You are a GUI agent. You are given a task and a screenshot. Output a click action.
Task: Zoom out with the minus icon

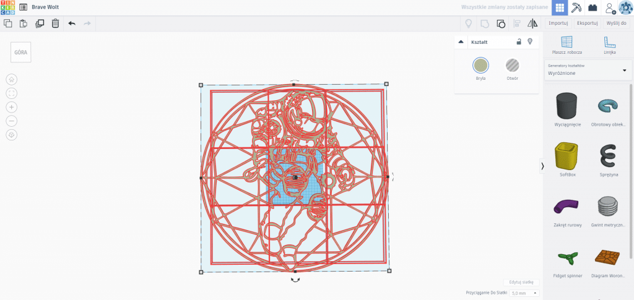[x=12, y=121]
